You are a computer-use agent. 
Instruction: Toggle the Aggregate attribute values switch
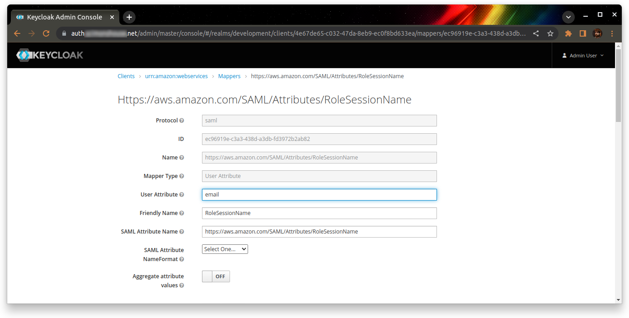pyautogui.click(x=216, y=276)
